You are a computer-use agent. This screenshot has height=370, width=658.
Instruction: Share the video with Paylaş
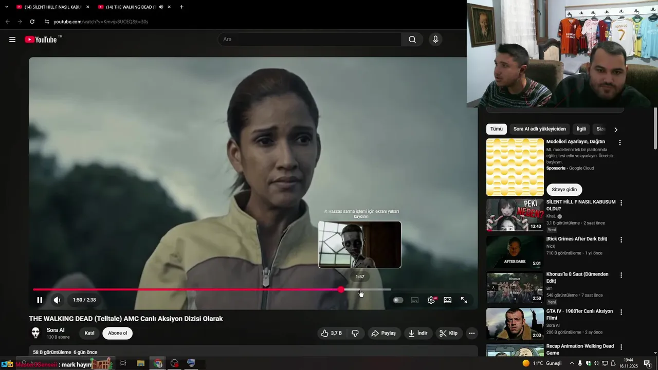(x=384, y=333)
